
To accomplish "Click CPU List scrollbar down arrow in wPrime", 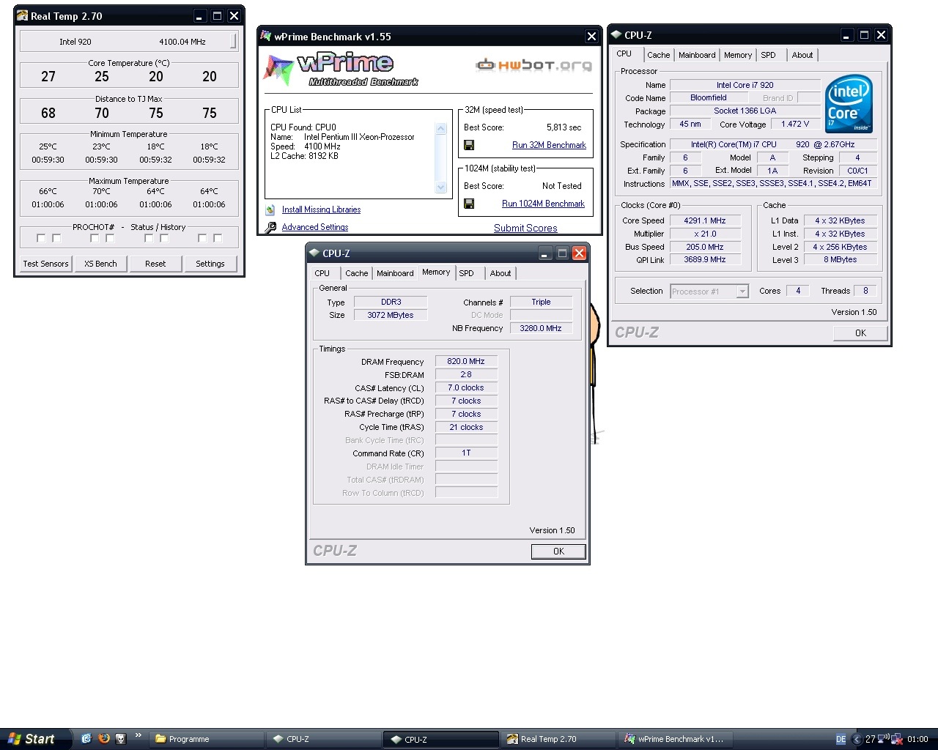I will pyautogui.click(x=440, y=187).
